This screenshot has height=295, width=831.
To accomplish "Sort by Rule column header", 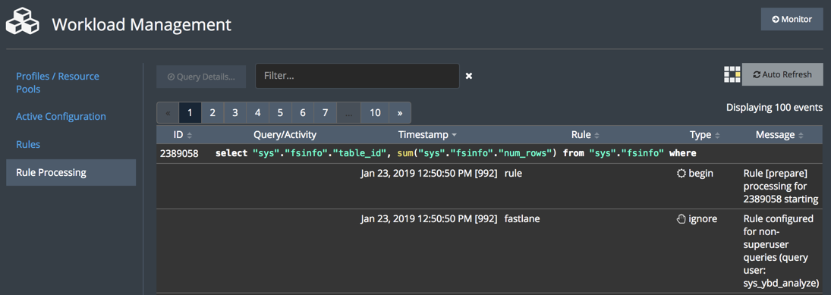I will tap(585, 134).
